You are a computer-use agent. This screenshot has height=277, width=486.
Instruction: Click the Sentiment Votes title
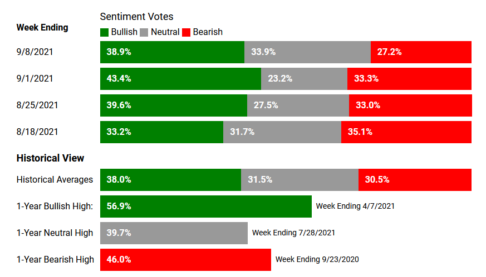coord(136,17)
